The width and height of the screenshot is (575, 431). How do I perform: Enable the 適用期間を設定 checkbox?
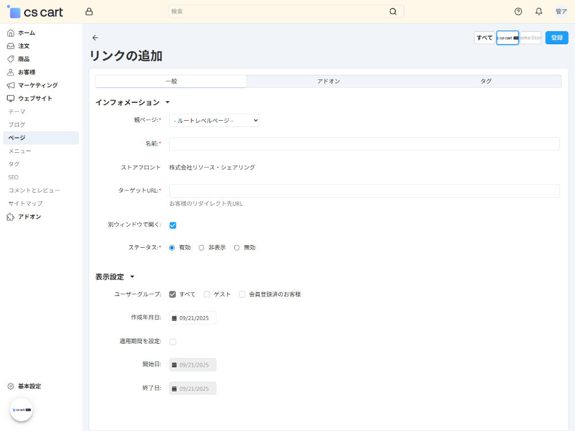coord(173,341)
